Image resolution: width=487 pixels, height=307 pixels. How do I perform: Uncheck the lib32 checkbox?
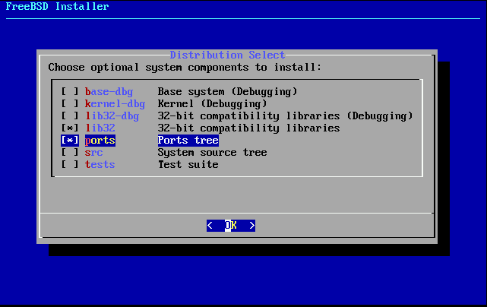tap(70, 128)
